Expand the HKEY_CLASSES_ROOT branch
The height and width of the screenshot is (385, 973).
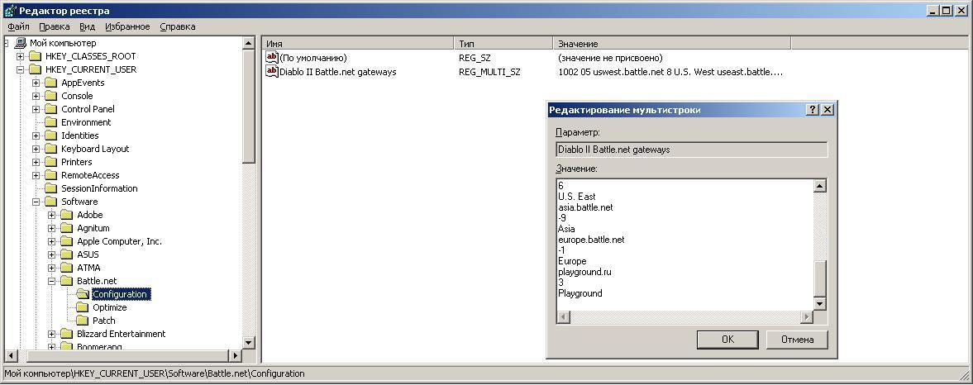pyautogui.click(x=21, y=56)
